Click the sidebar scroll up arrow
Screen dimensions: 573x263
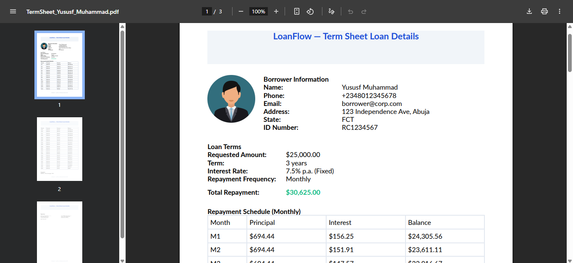pos(122,26)
